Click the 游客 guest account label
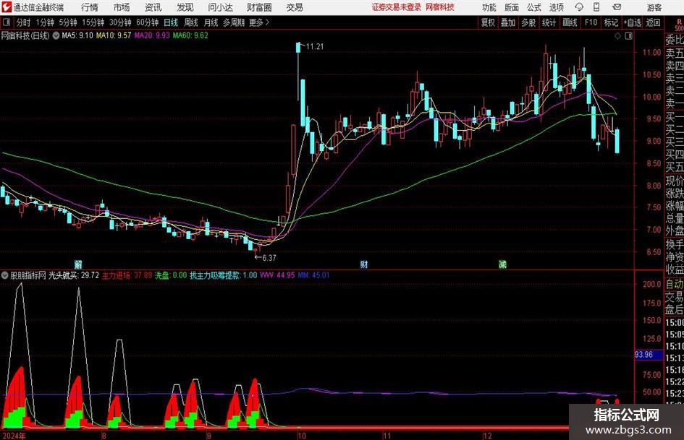This screenshot has height=440, width=684. (654, 7)
